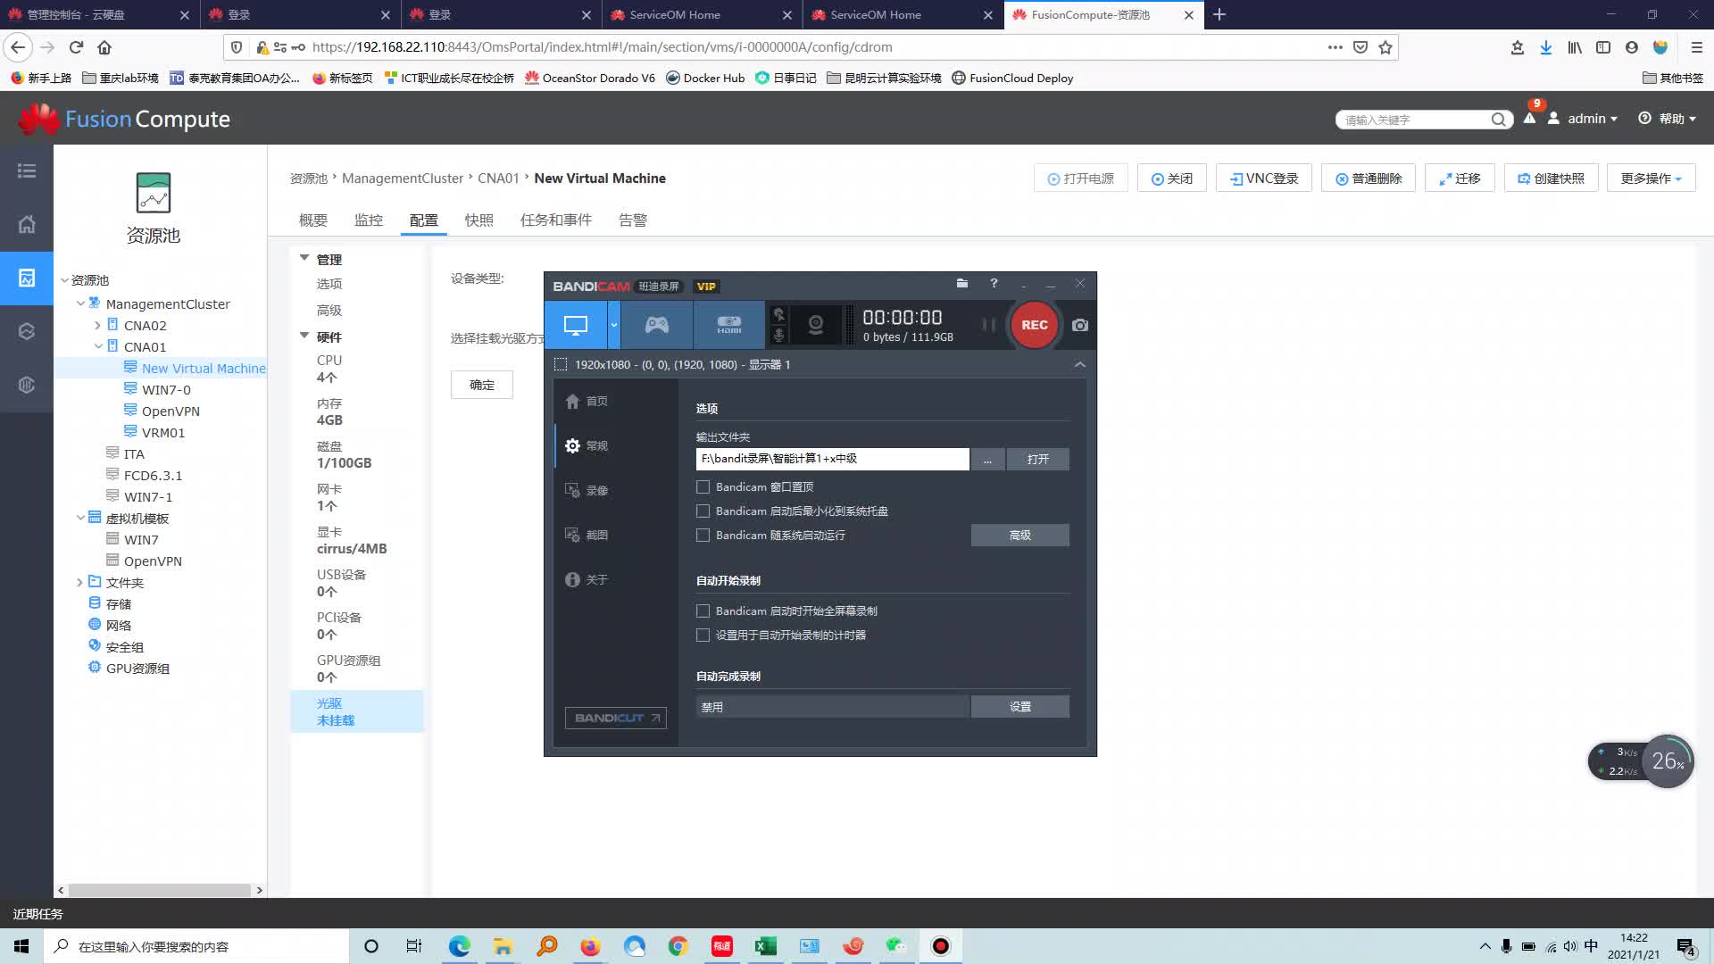Collapse the 硬件 hardware section
The height and width of the screenshot is (964, 1714).
coord(304,337)
